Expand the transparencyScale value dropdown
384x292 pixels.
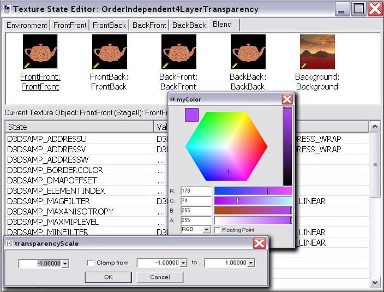65,264
